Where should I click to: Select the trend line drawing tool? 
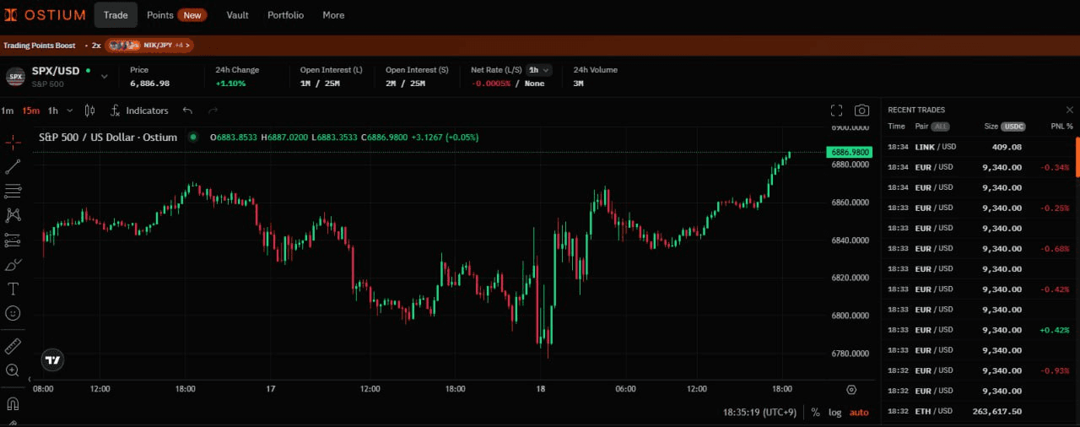tap(13, 166)
